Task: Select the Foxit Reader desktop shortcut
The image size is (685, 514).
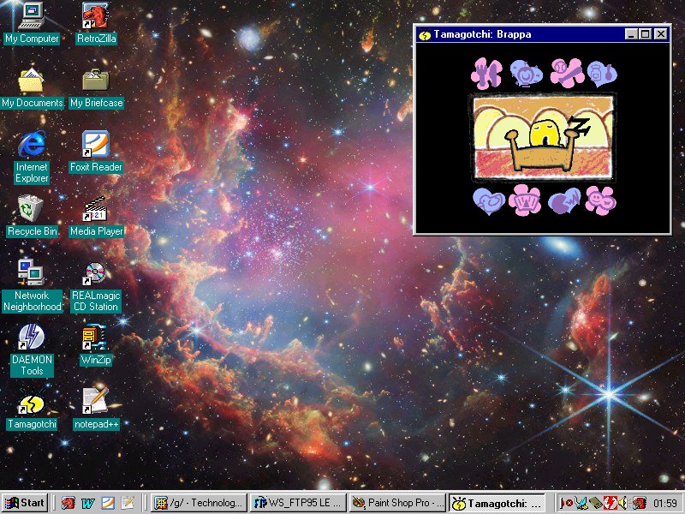Action: pos(96,152)
